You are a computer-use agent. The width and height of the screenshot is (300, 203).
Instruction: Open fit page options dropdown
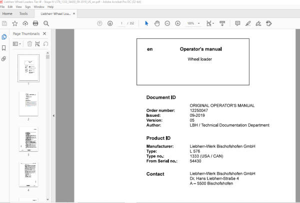point(210,23)
